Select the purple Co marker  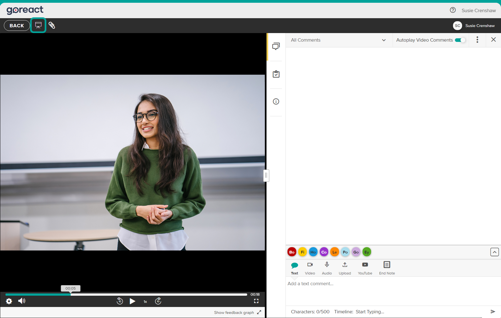(x=324, y=252)
